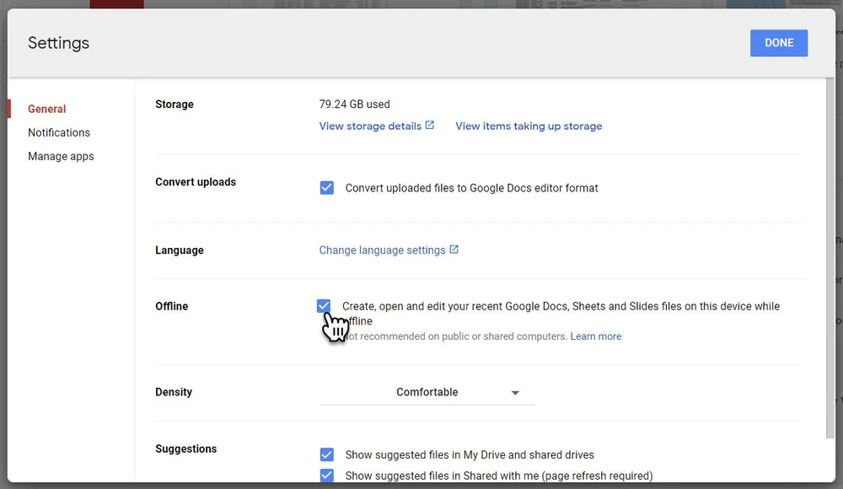The height and width of the screenshot is (489, 843).
Task: Select the Comfortable density combo box
Action: click(427, 392)
